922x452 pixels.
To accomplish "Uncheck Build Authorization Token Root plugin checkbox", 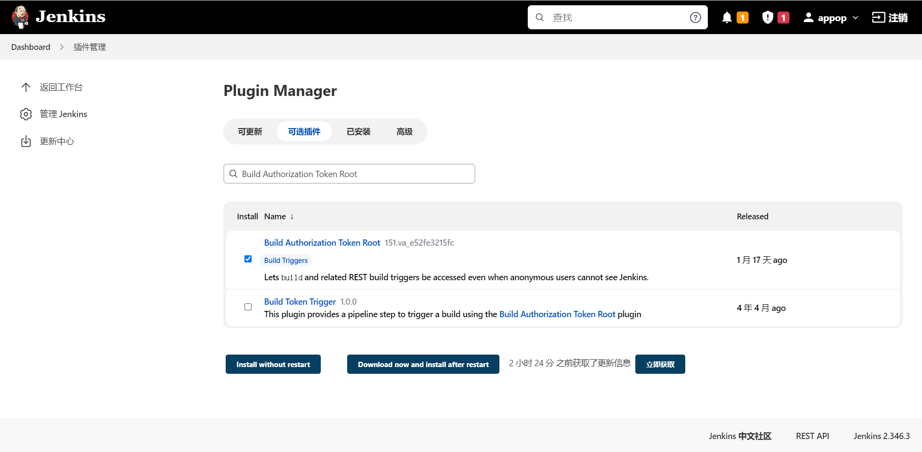I will click(248, 259).
